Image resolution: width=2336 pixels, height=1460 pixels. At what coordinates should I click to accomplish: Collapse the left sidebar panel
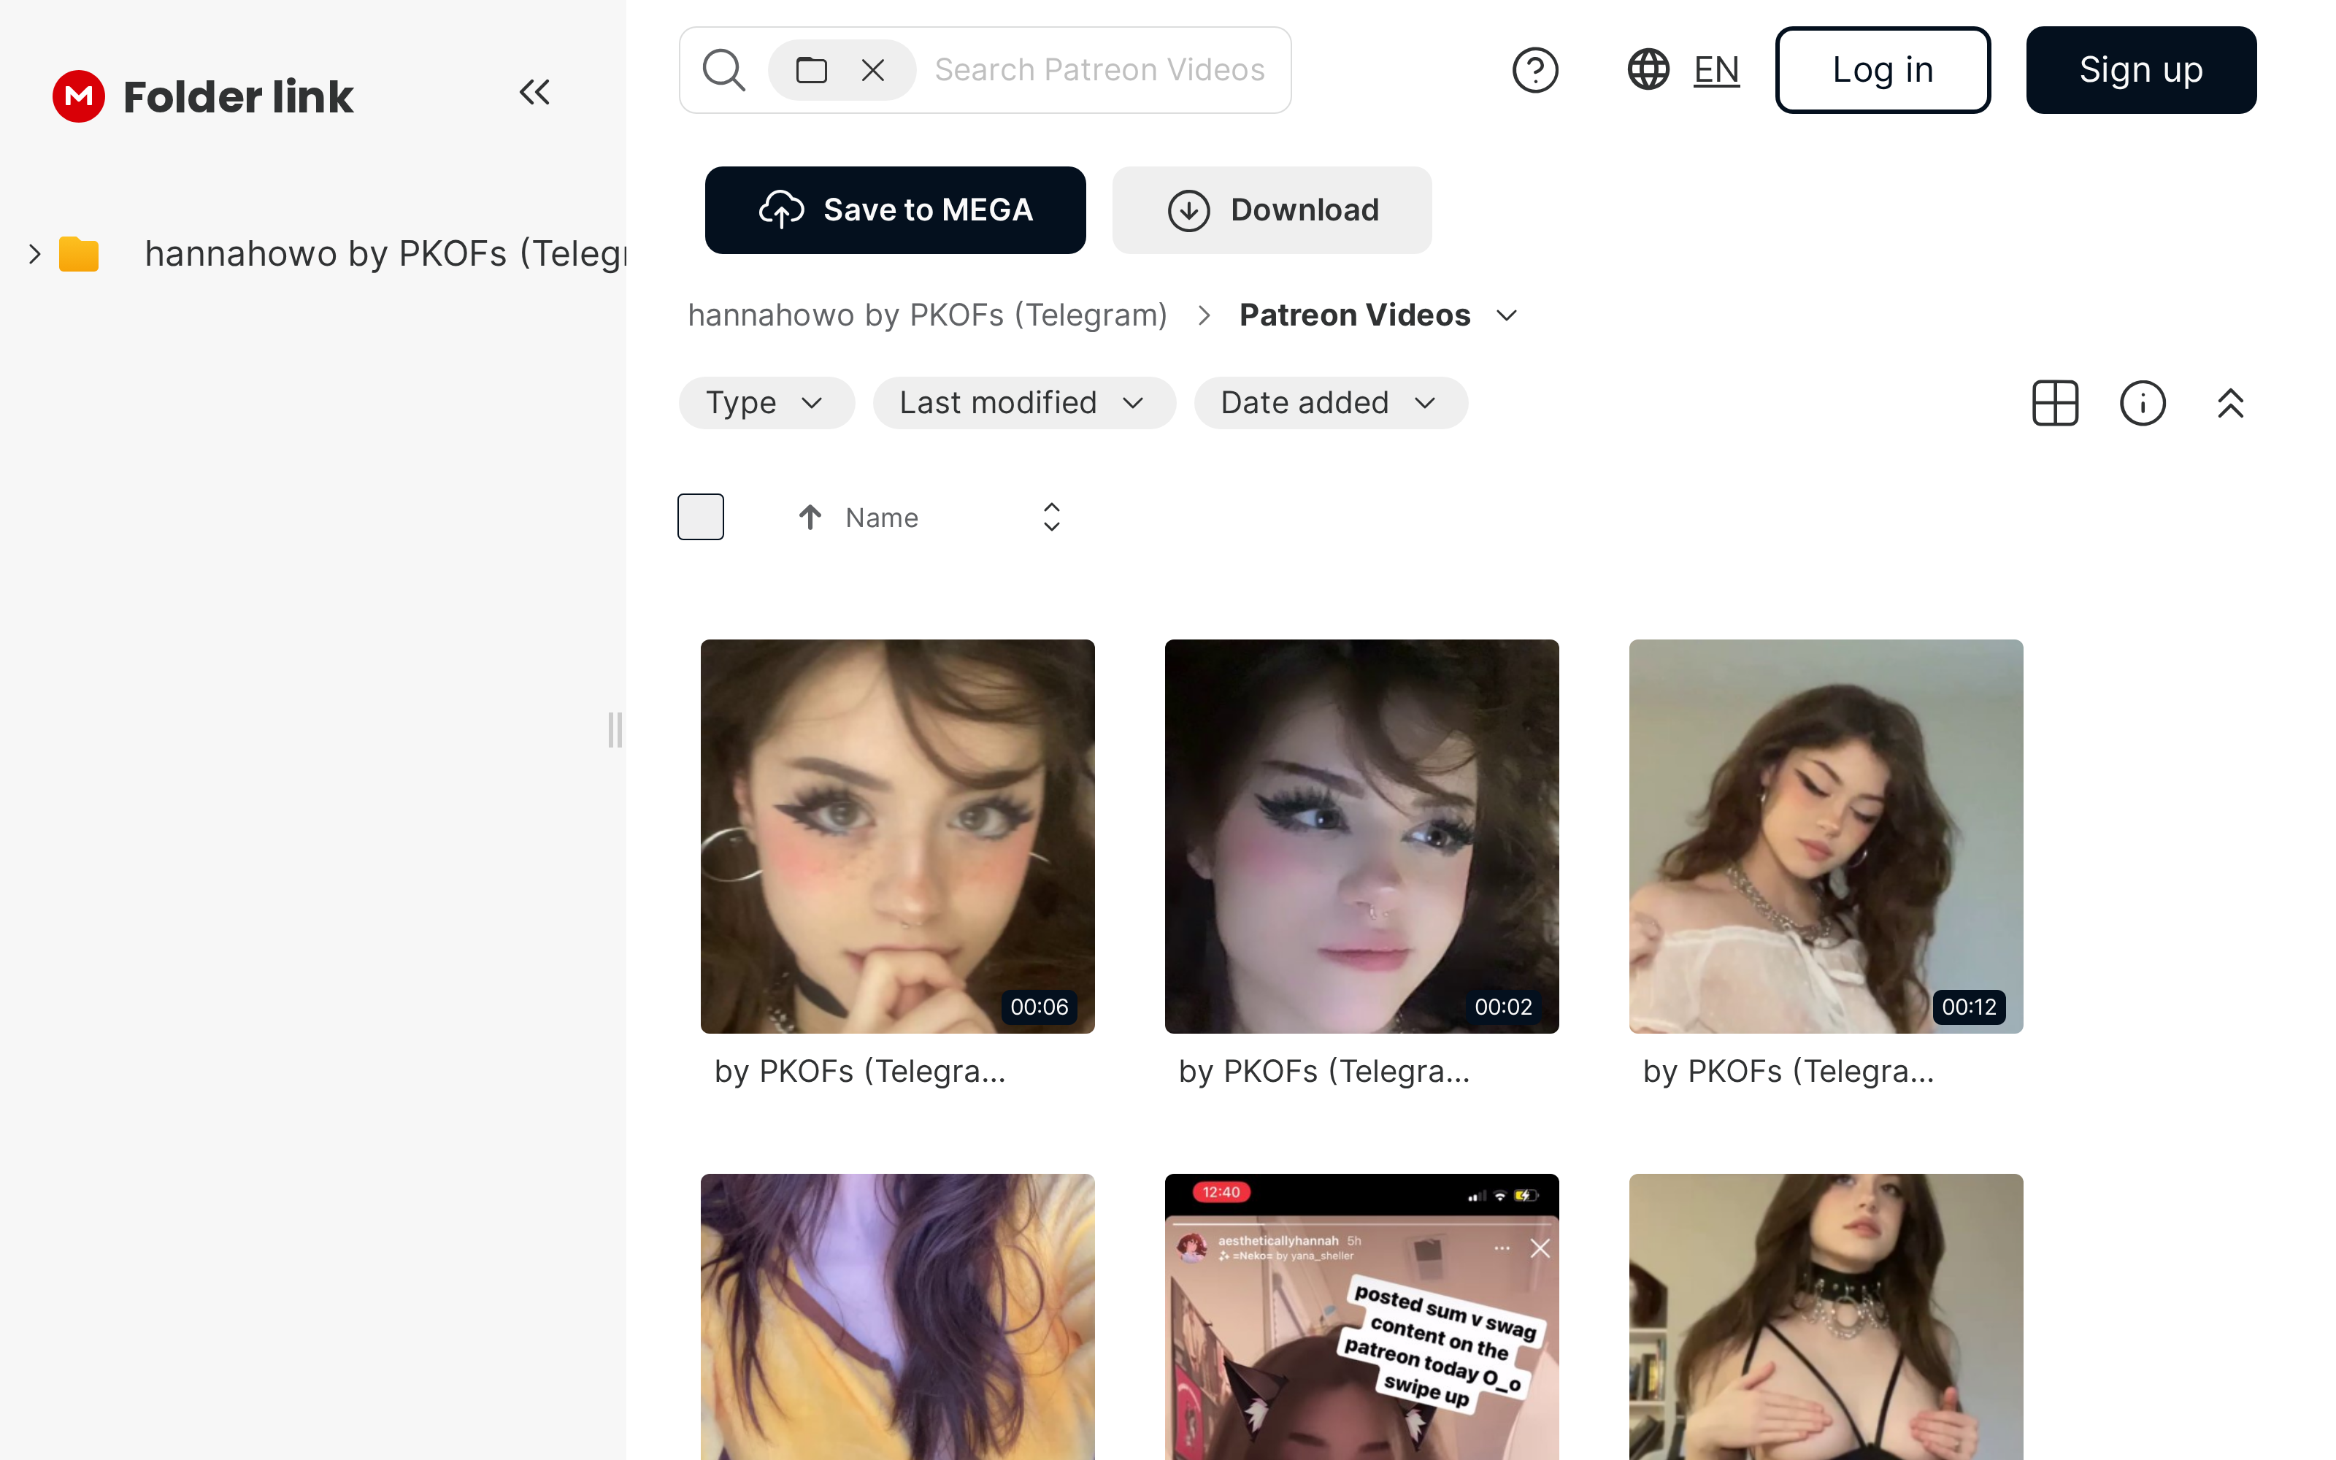534,93
